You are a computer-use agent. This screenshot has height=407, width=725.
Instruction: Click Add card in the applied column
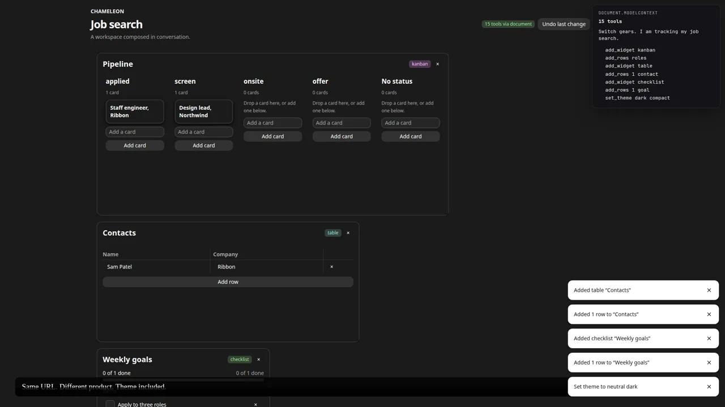[135, 145]
